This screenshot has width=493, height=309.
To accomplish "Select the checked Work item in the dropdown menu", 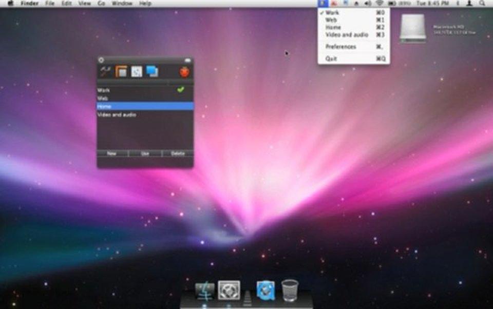I will point(332,12).
